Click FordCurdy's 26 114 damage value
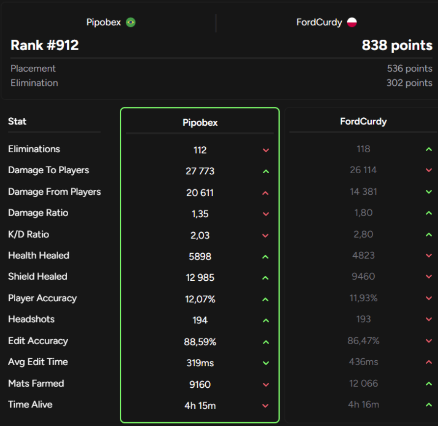Image resolution: width=438 pixels, height=426 pixels. click(363, 170)
